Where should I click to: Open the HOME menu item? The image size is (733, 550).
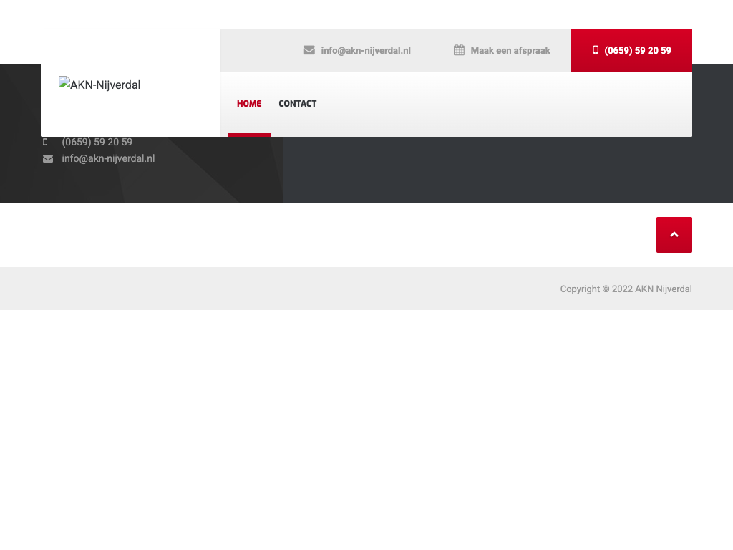(x=249, y=104)
